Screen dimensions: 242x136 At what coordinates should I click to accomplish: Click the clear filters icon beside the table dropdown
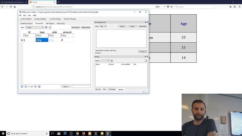[x=50, y=27]
